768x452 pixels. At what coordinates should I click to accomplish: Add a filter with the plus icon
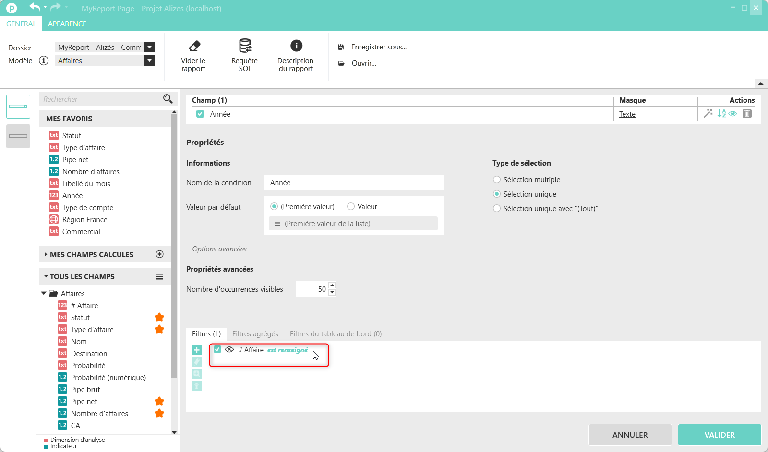click(197, 350)
